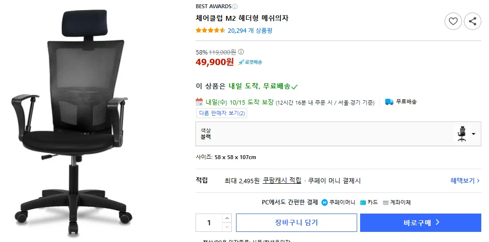The height and width of the screenshot is (242, 489).
Task: Decrease quantity with the down arrow
Action: pos(227,227)
